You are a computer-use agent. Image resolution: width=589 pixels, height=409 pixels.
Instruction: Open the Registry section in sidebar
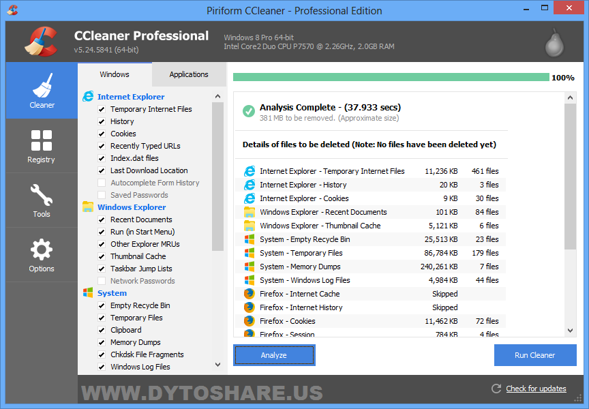click(42, 146)
